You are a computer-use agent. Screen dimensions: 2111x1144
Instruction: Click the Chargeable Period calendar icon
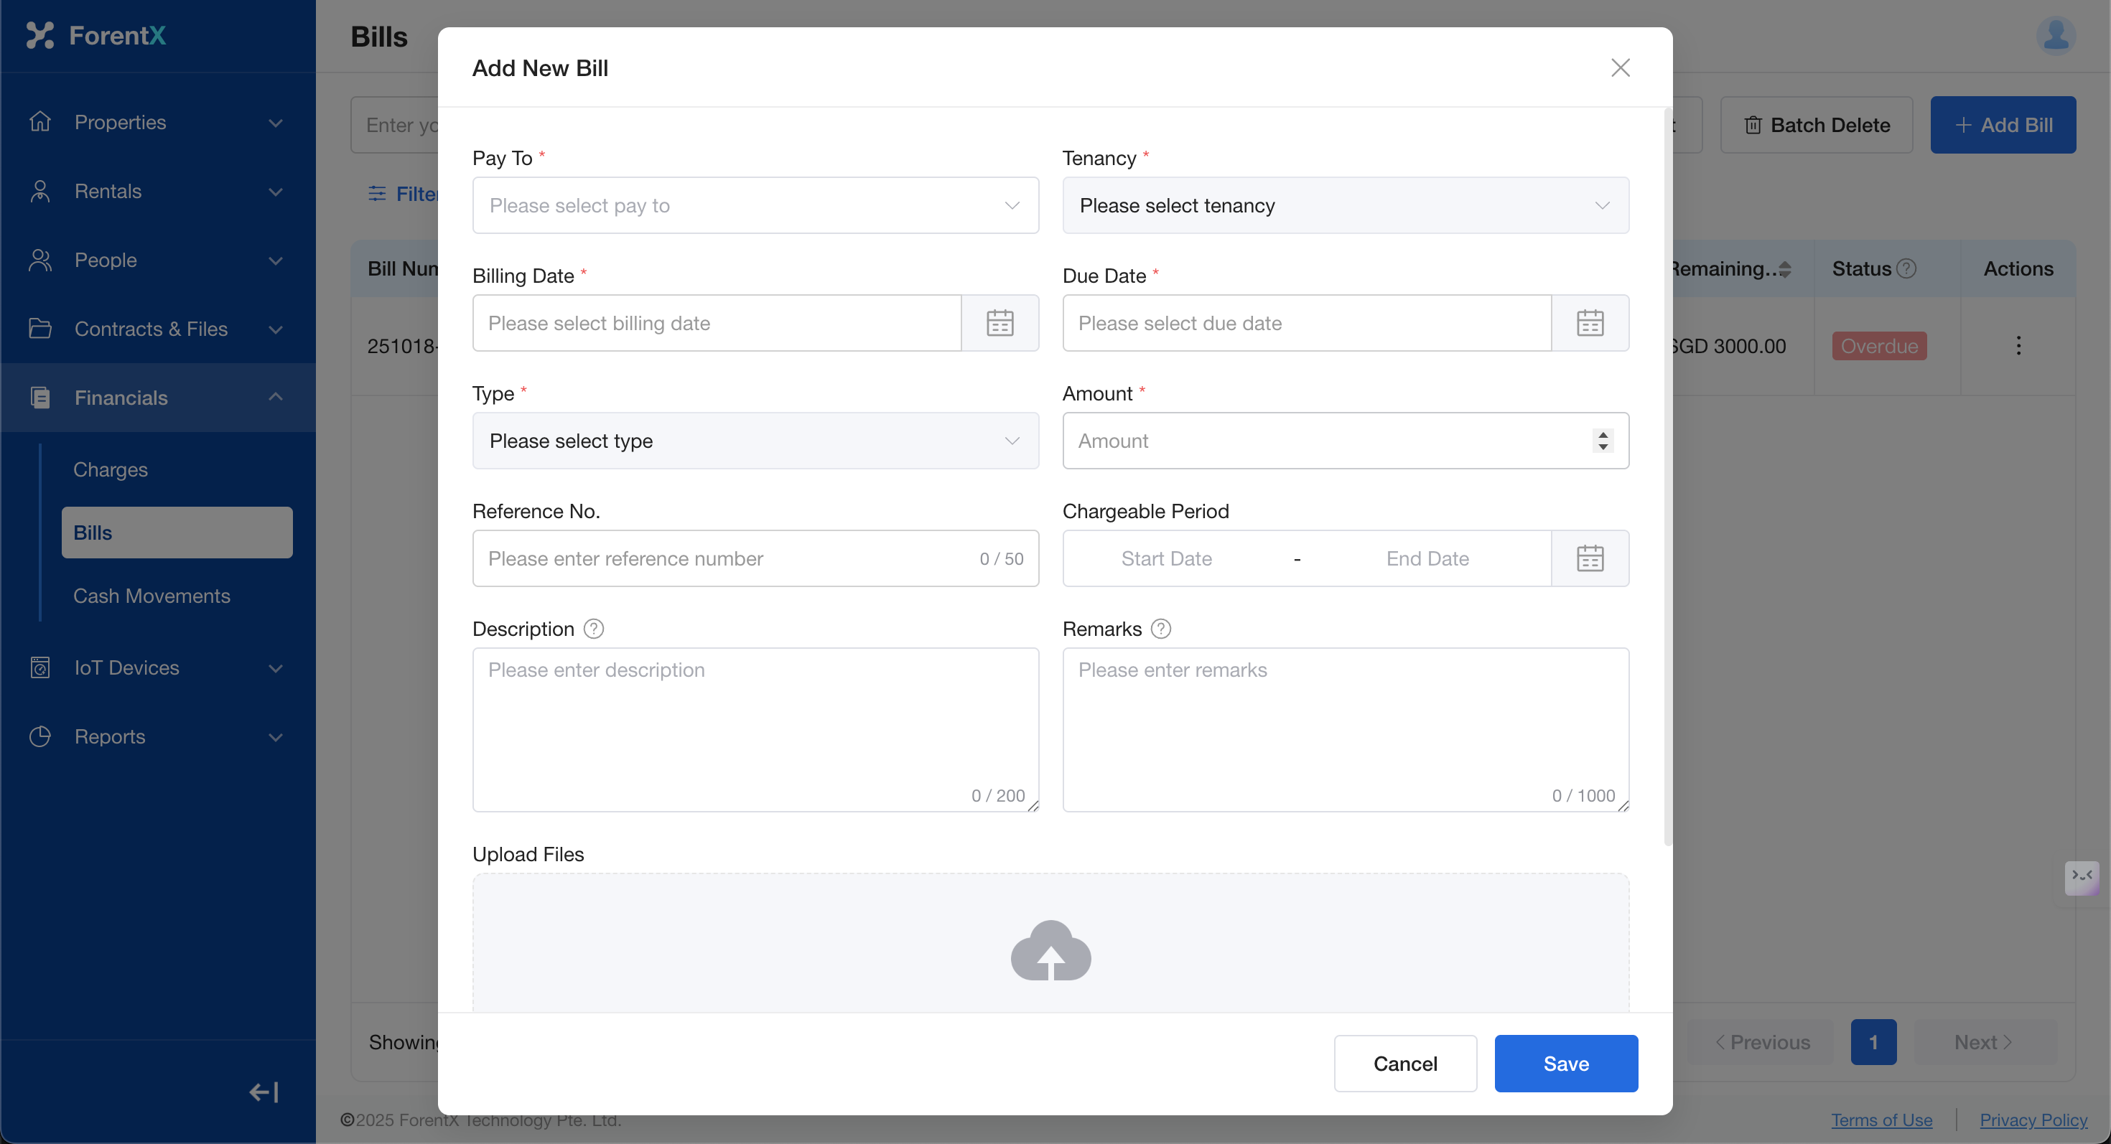[1589, 558]
